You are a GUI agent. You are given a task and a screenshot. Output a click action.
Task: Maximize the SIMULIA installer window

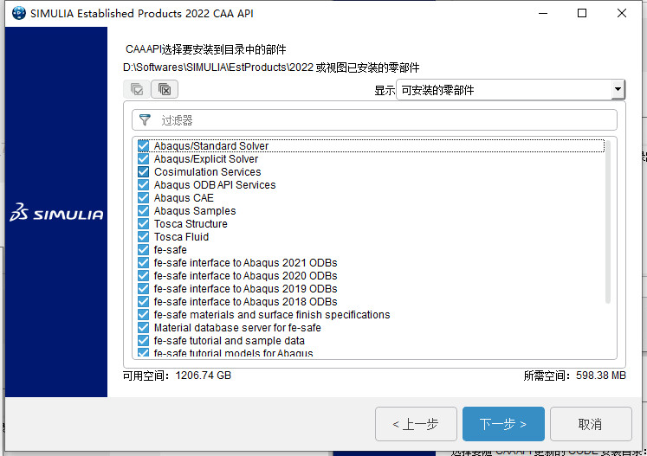tap(582, 13)
